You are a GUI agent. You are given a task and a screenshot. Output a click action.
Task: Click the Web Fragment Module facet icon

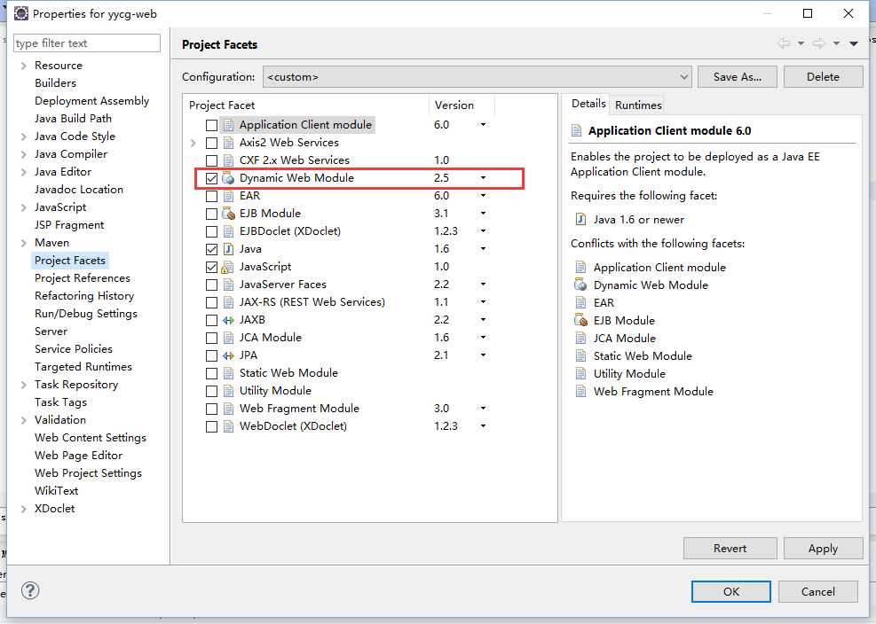pyautogui.click(x=228, y=409)
